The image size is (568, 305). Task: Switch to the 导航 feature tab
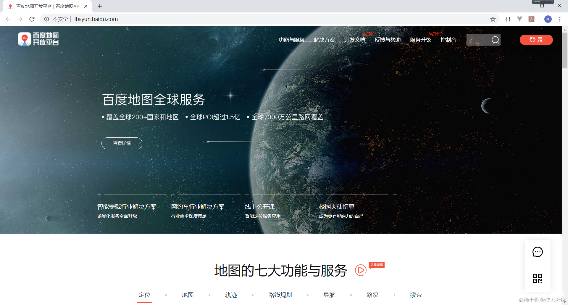[x=329, y=295]
